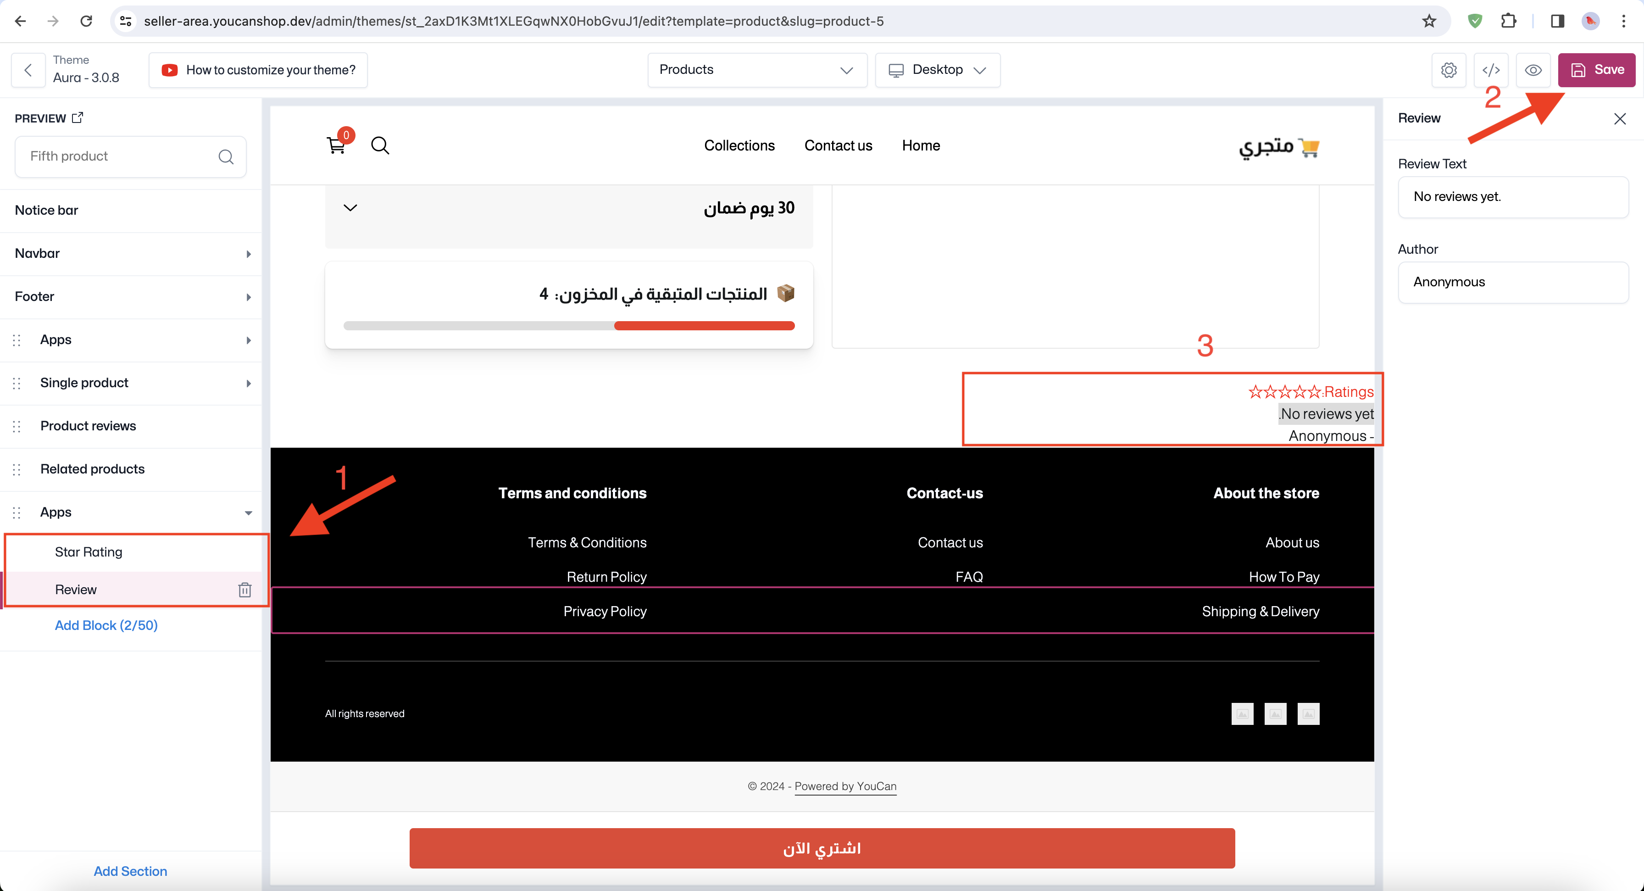This screenshot has width=1644, height=891.
Task: Expand the 30 يوم ضمان accordion
Action: pyautogui.click(x=569, y=209)
